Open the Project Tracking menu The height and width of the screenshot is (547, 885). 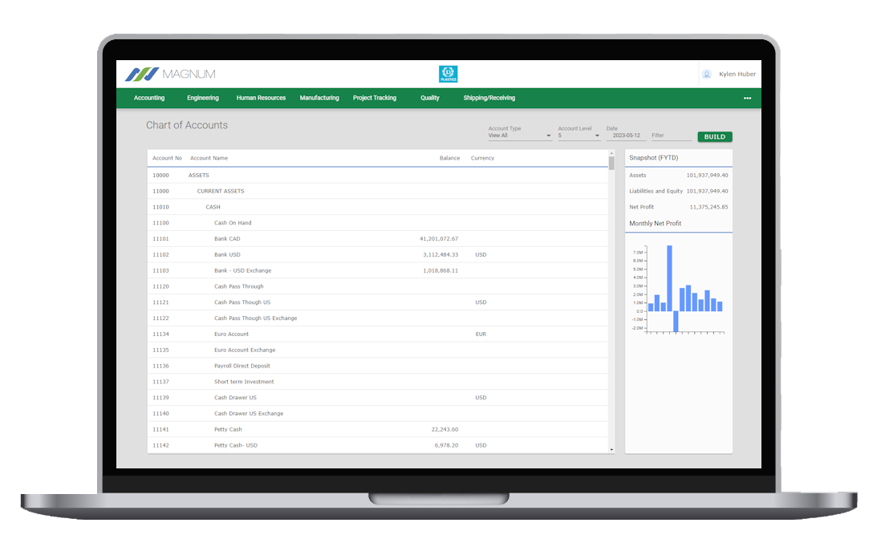point(375,98)
